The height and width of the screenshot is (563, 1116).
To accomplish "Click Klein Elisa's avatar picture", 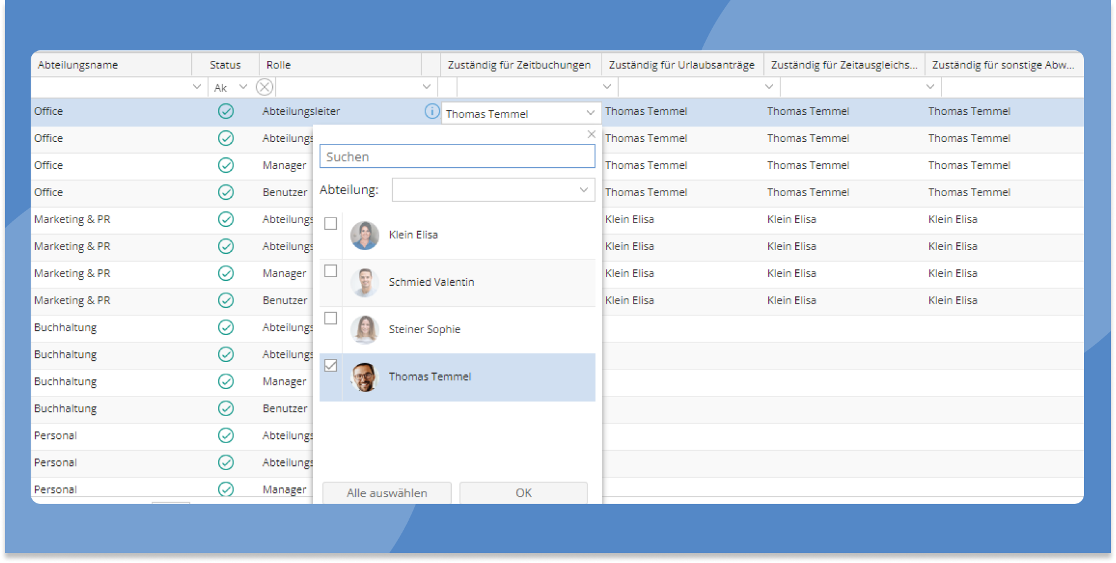I will tap(364, 235).
